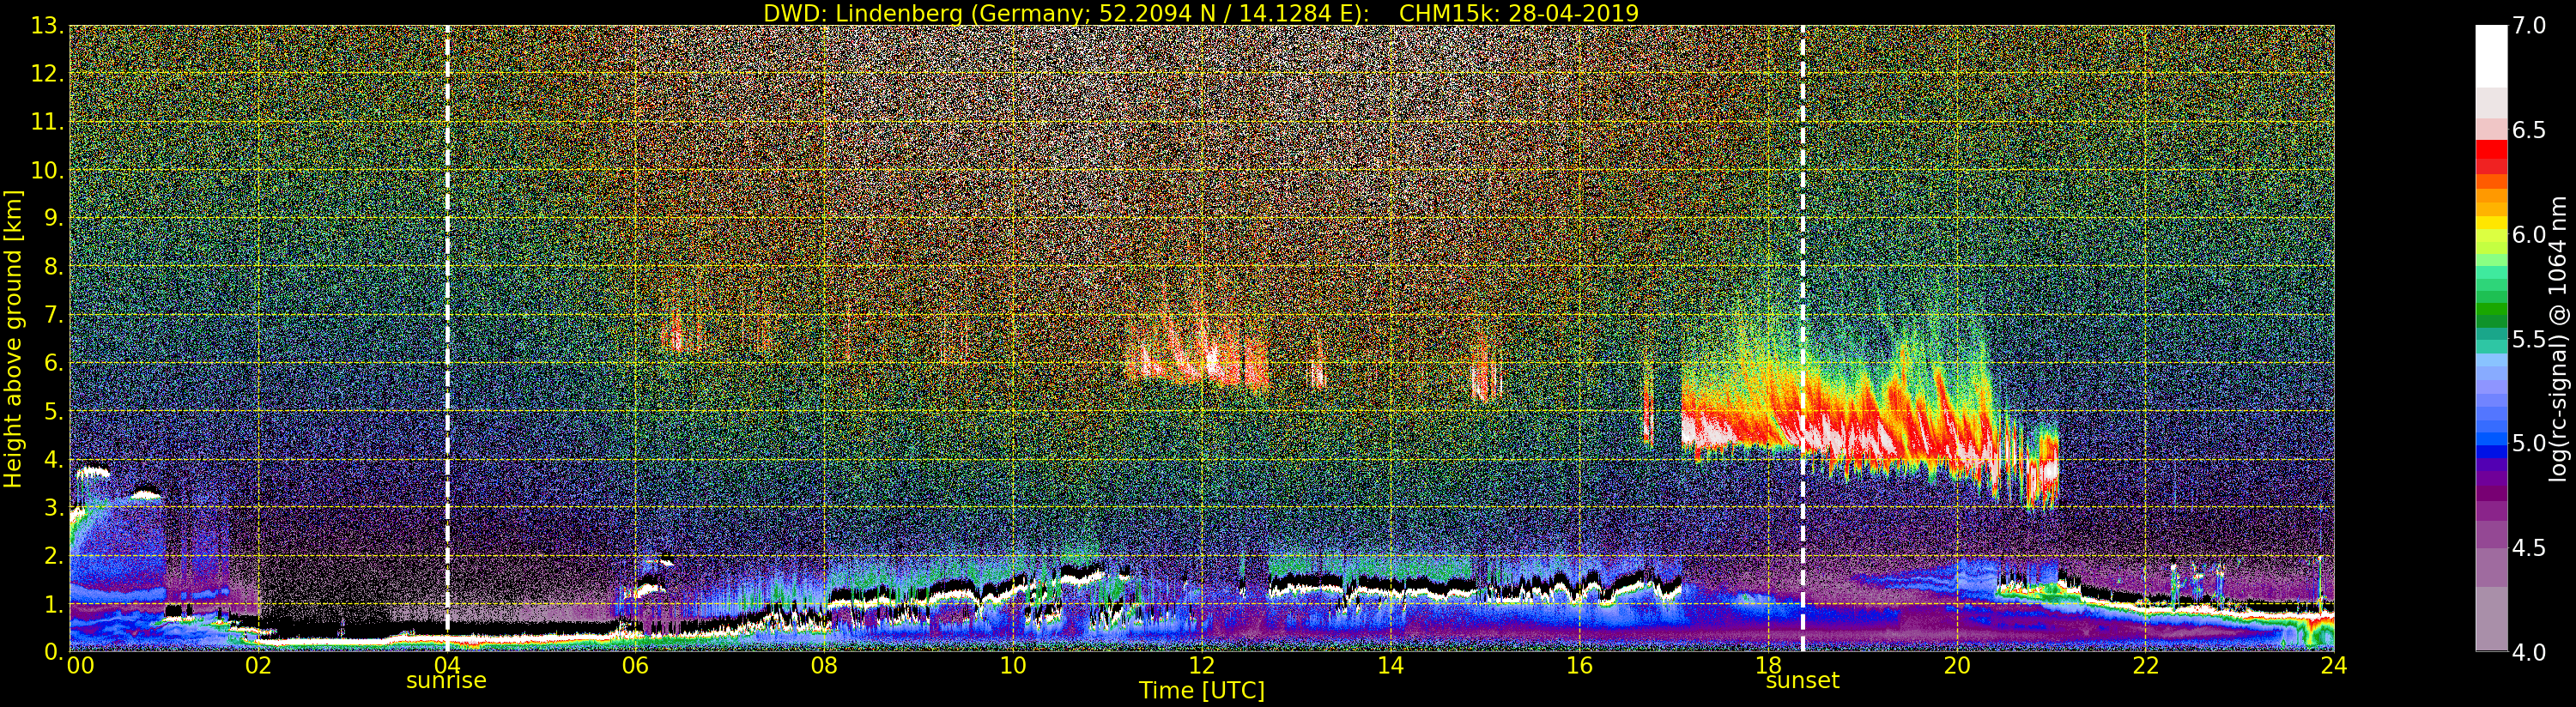Click colorbar tick value '6.0'
This screenshot has width=2576, height=707.
2529,234
